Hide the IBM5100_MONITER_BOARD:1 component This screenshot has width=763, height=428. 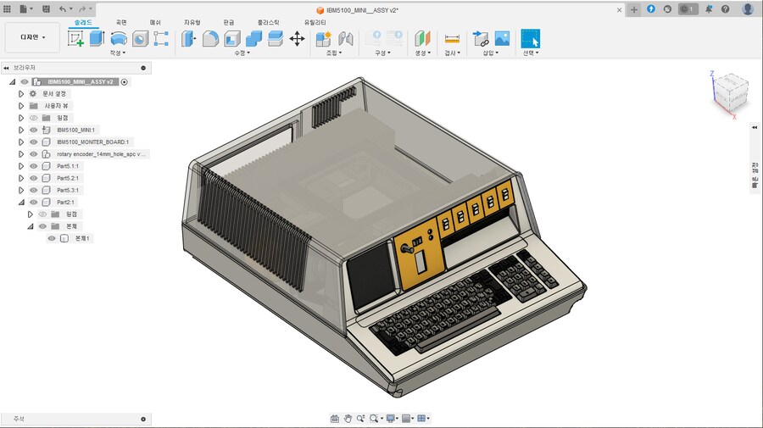[34, 142]
